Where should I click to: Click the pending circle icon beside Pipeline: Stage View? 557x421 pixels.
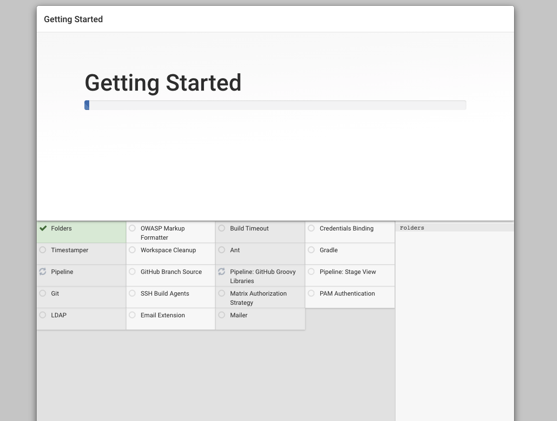311,272
